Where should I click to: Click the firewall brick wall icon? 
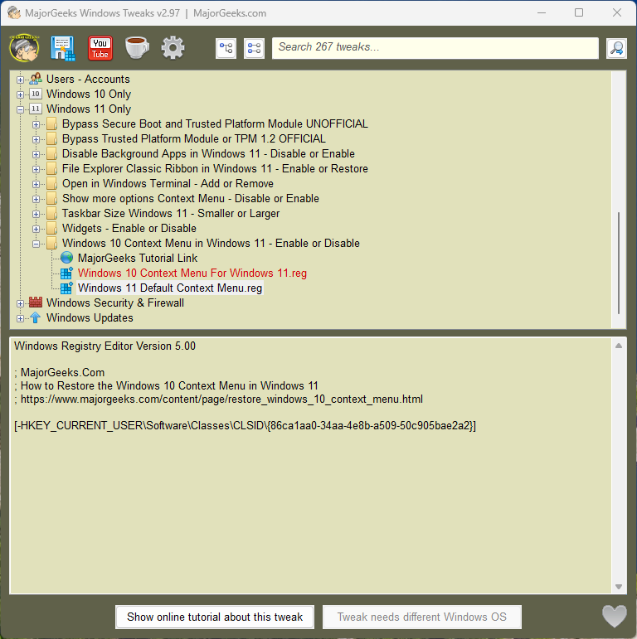(36, 303)
